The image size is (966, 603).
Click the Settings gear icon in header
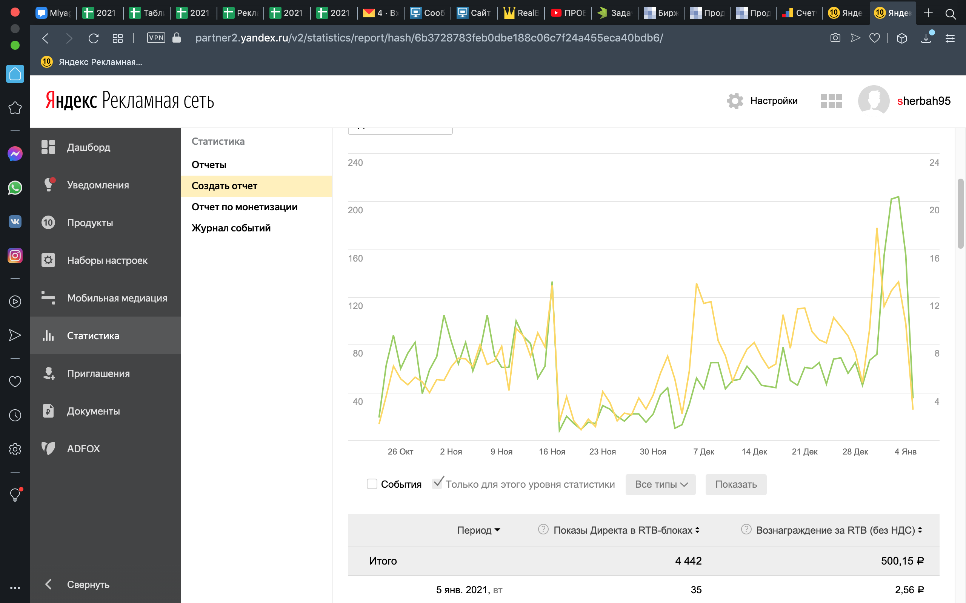[734, 101]
